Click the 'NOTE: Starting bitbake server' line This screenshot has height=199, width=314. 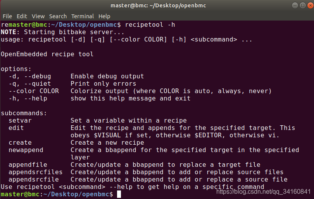pyautogui.click(x=62, y=32)
